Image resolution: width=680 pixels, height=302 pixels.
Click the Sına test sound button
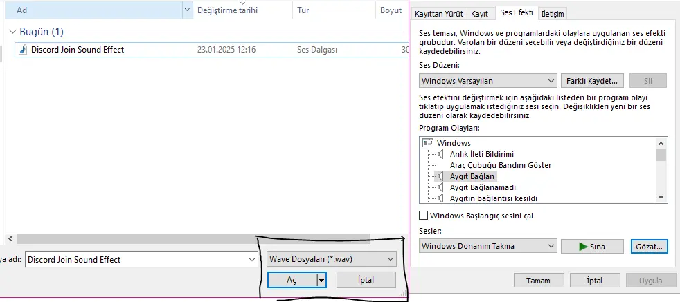pos(592,246)
